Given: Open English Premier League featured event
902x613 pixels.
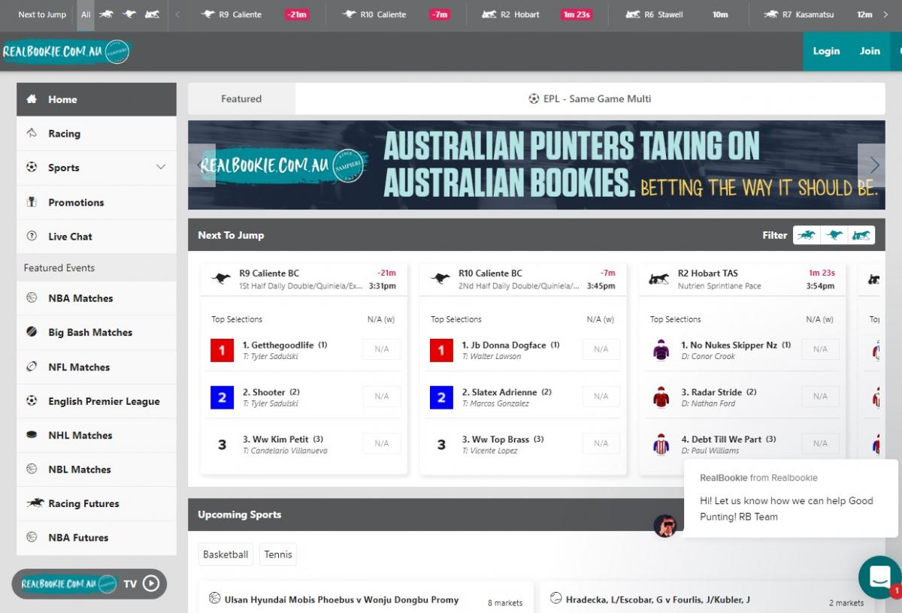Looking at the screenshot, I should click(x=96, y=401).
